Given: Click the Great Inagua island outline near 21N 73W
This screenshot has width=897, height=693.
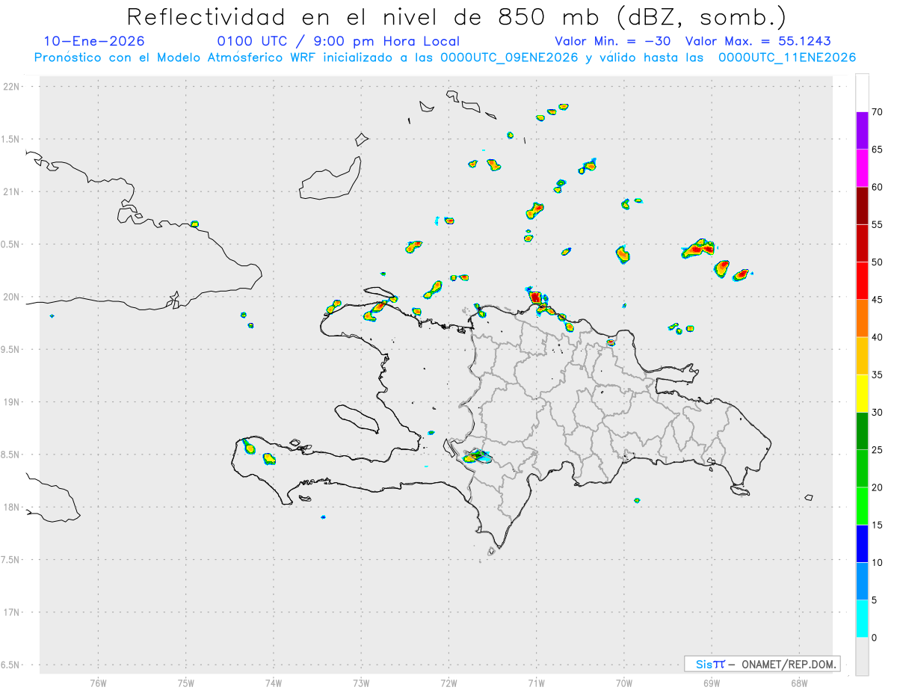Looking at the screenshot, I should coord(330,178).
